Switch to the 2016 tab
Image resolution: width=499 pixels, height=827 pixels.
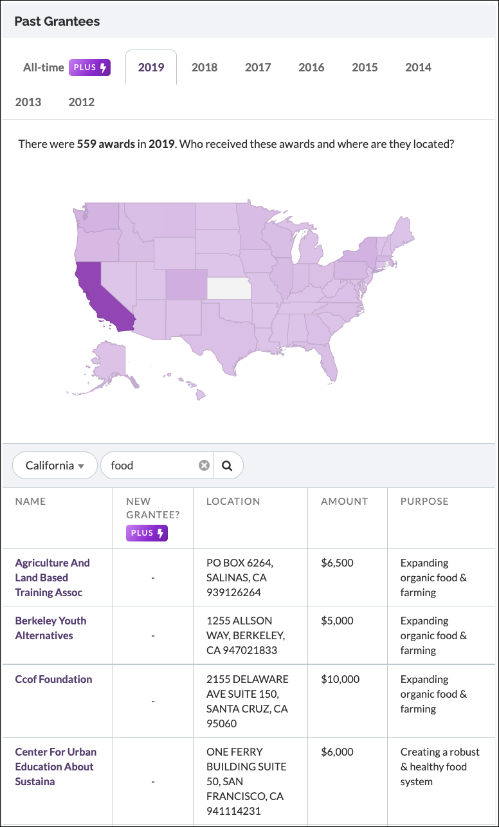pyautogui.click(x=311, y=67)
